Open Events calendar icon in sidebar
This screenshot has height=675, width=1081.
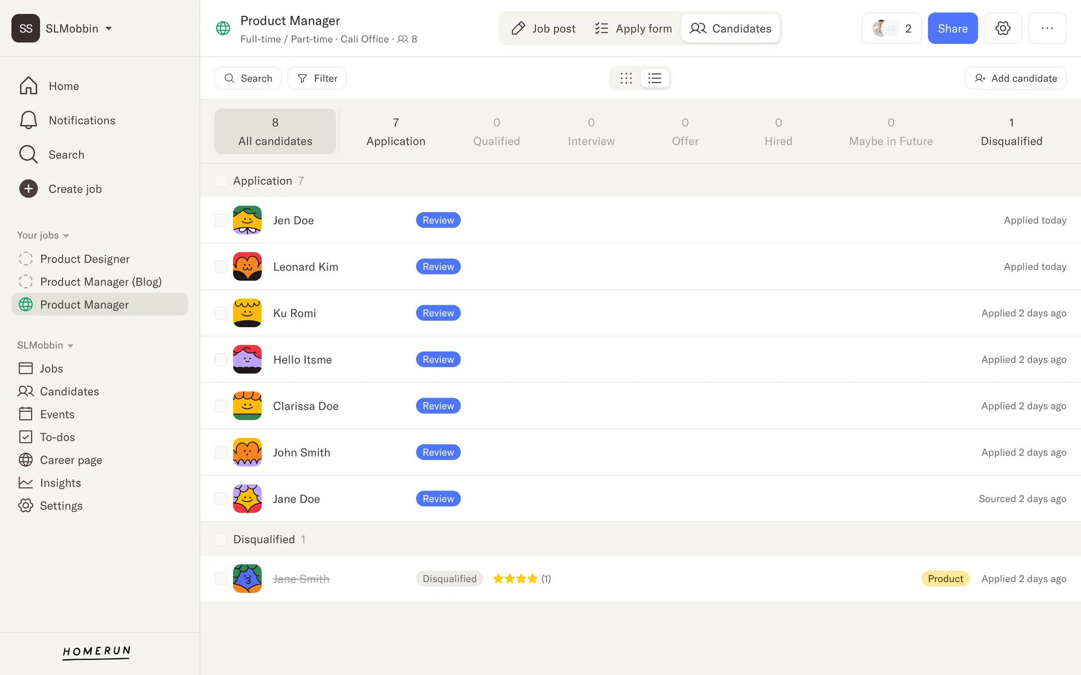[x=26, y=414]
